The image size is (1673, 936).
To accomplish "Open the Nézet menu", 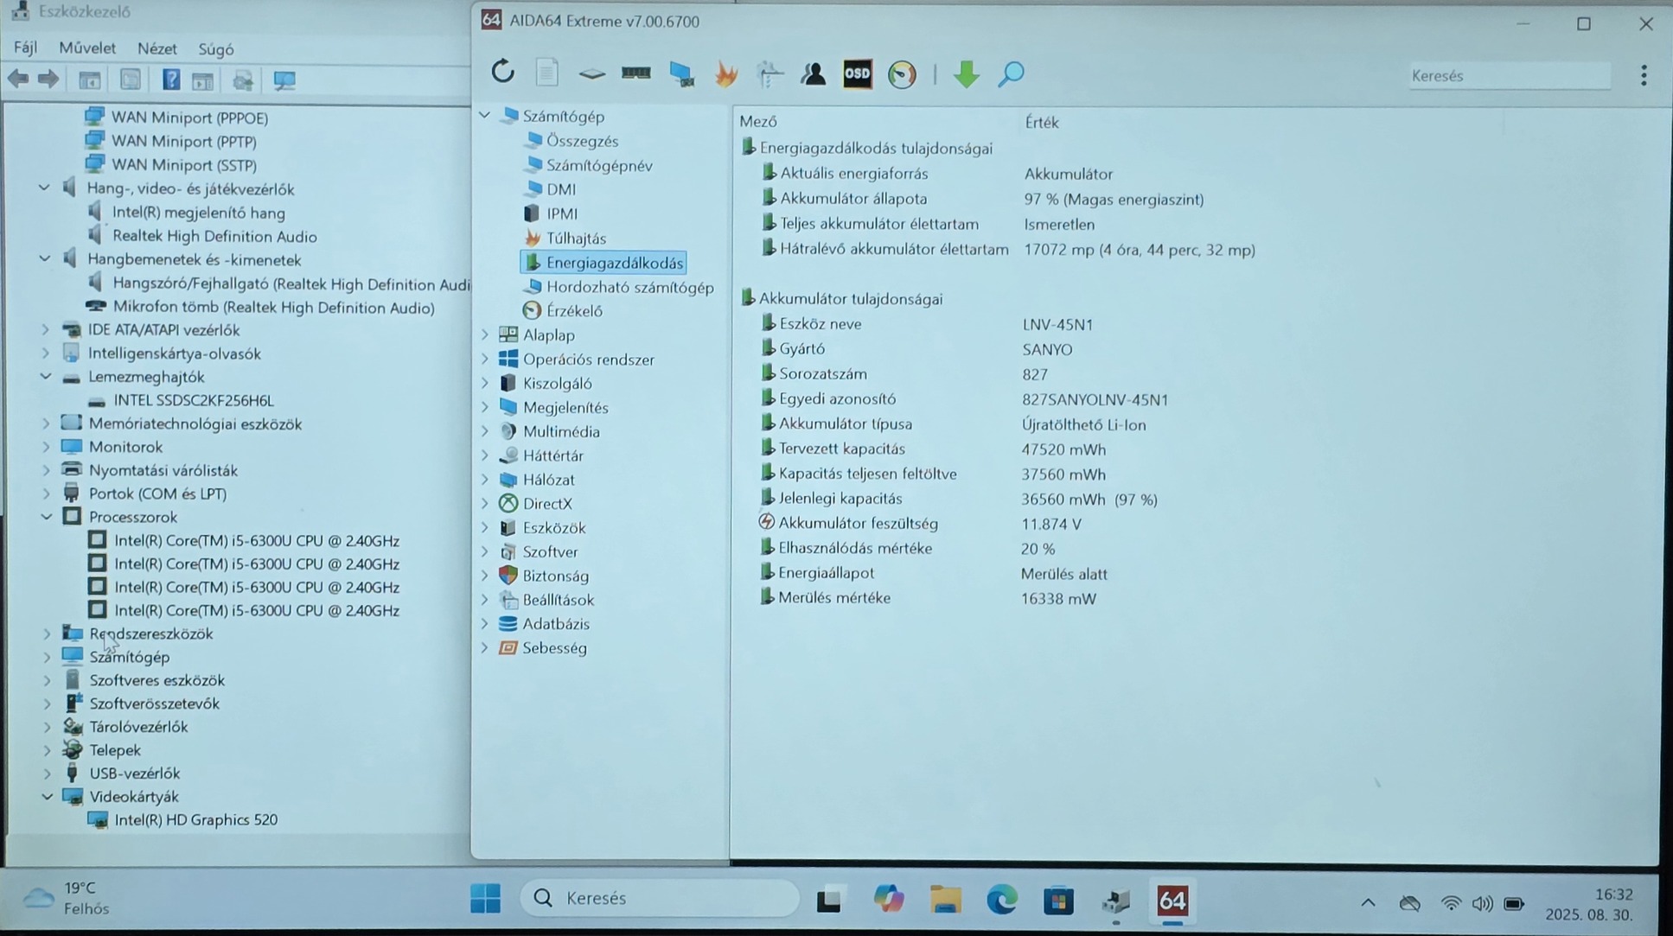I will coord(156,48).
